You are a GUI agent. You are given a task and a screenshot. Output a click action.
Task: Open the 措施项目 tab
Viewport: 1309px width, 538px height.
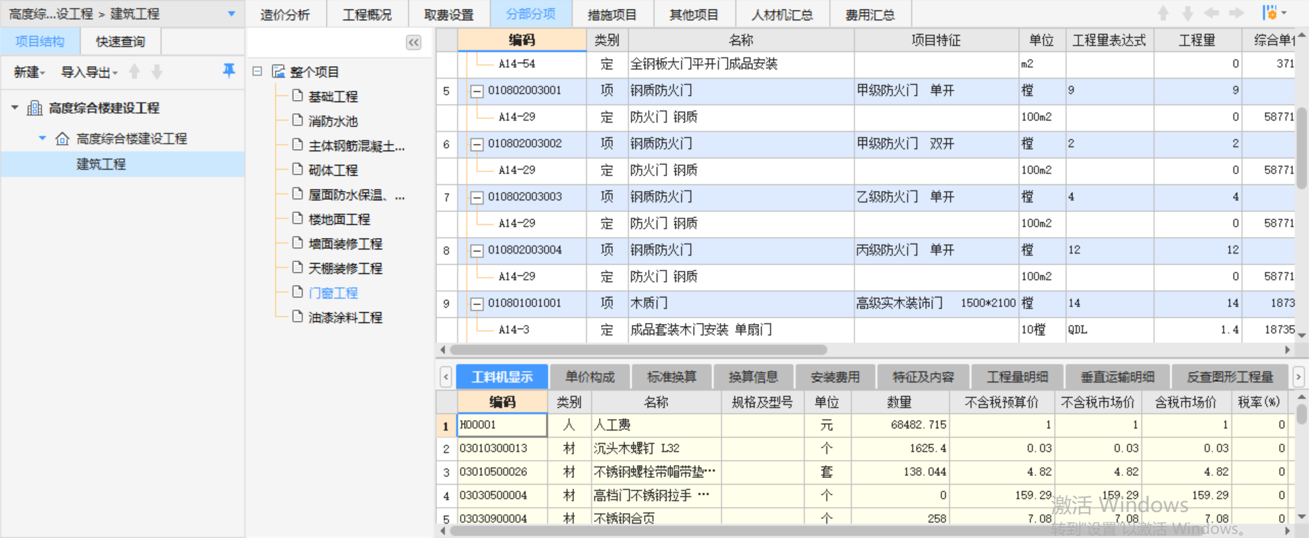click(x=612, y=14)
